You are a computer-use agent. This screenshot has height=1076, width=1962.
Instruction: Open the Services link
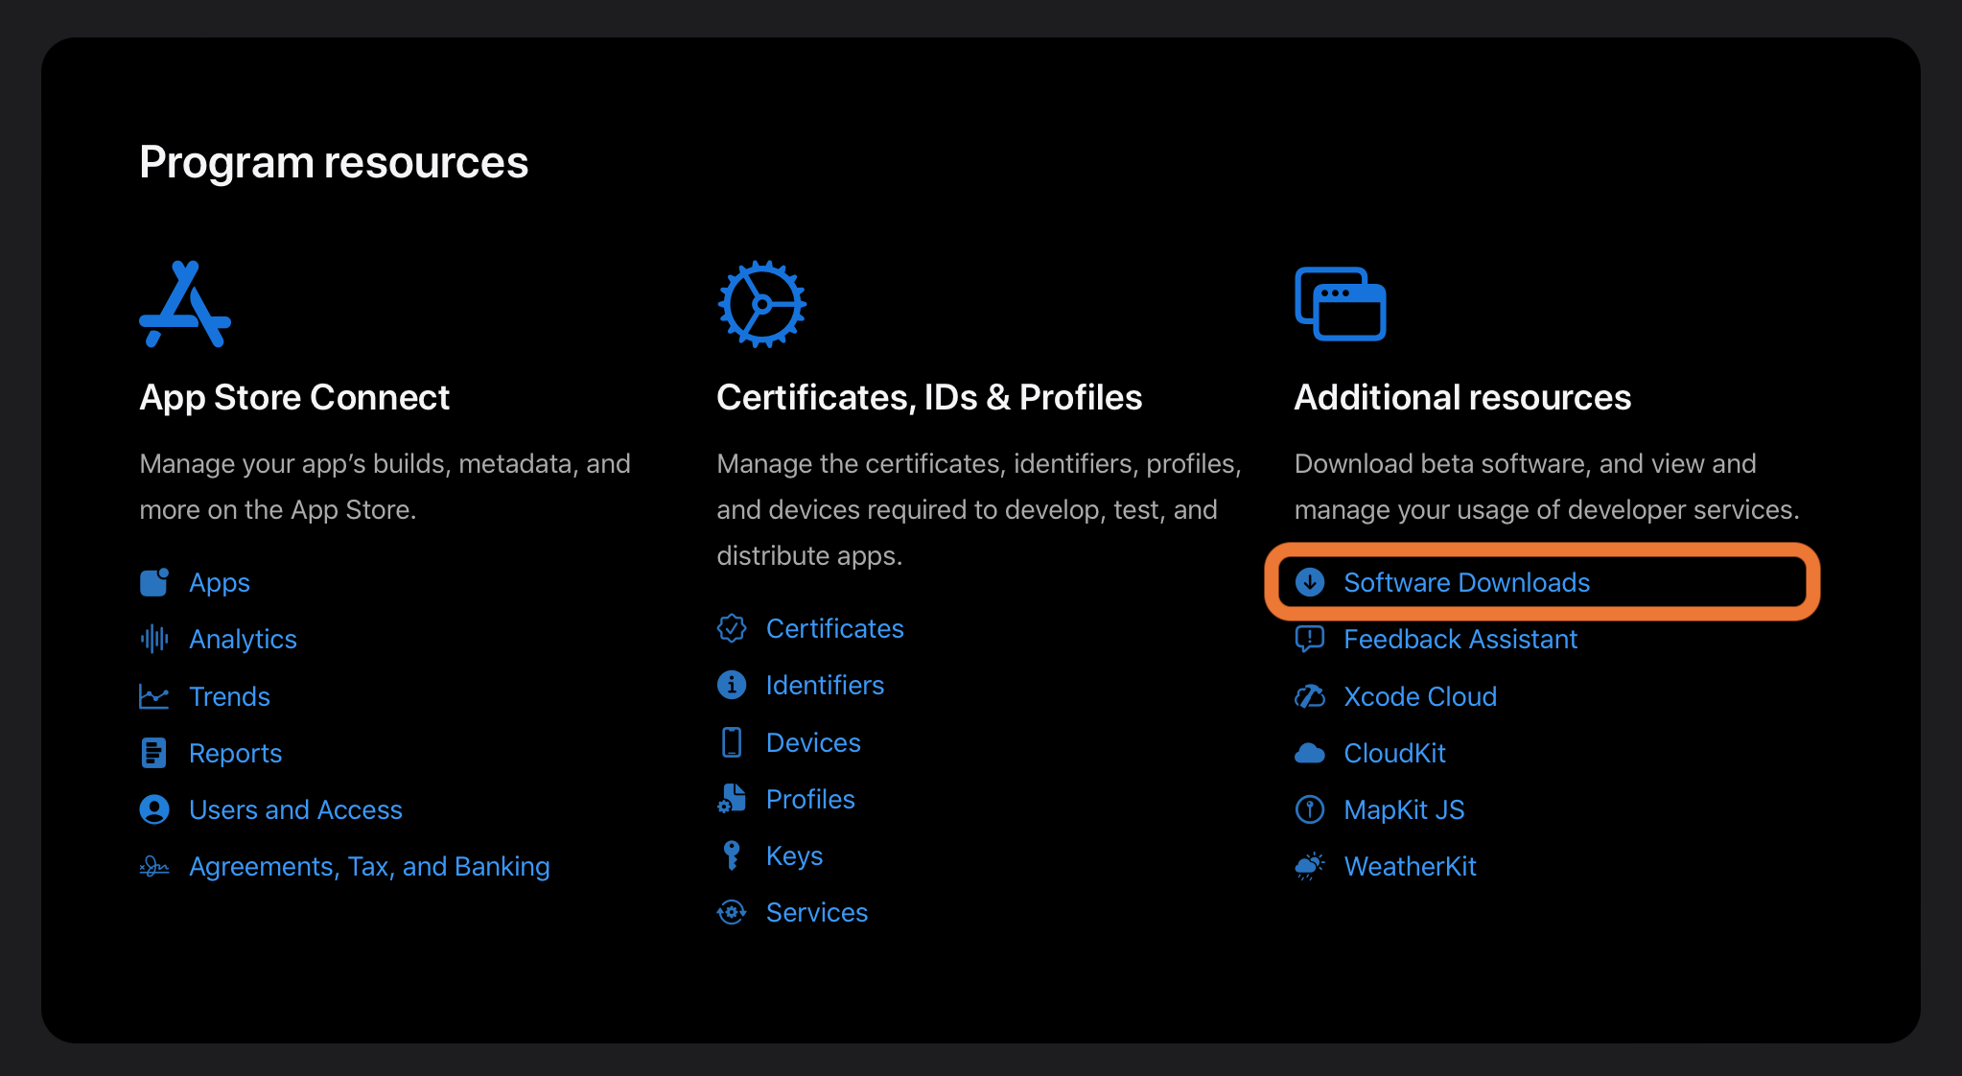816,913
